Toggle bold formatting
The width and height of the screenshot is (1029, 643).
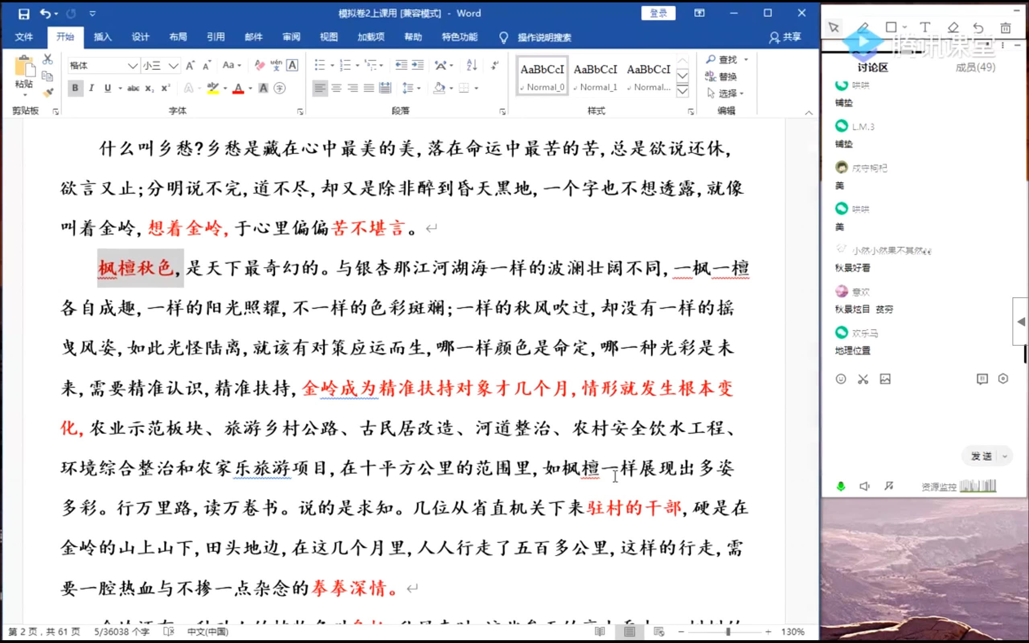pyautogui.click(x=75, y=88)
